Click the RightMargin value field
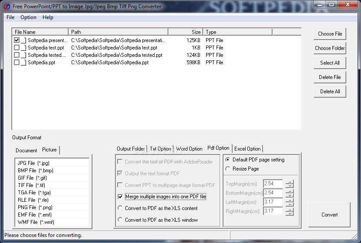 coord(273,211)
